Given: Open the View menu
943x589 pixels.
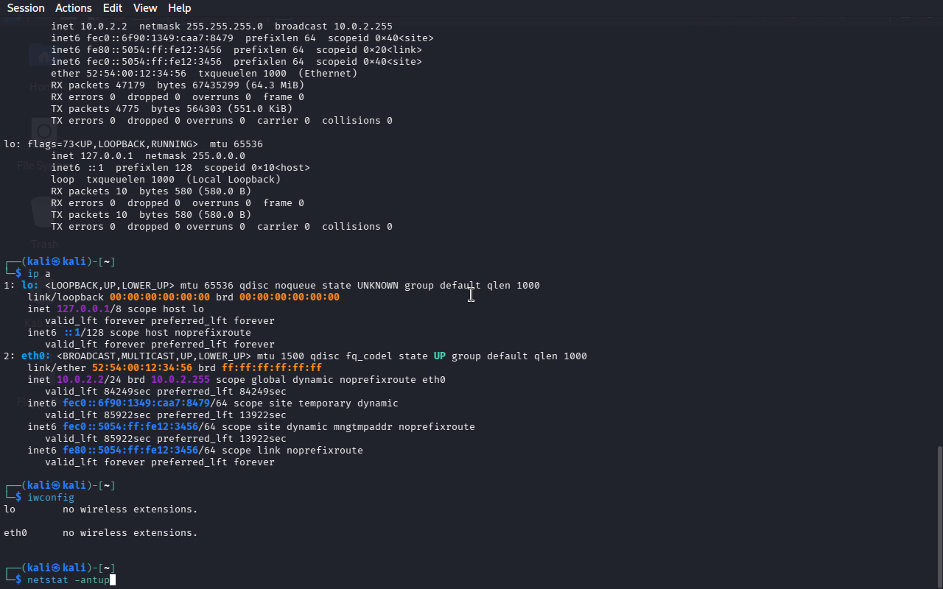Looking at the screenshot, I should 145,8.
